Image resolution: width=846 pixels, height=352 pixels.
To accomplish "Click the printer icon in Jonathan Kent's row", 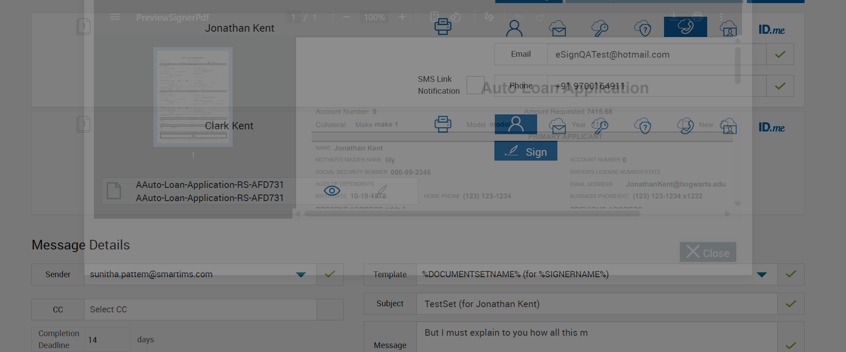I will [443, 27].
